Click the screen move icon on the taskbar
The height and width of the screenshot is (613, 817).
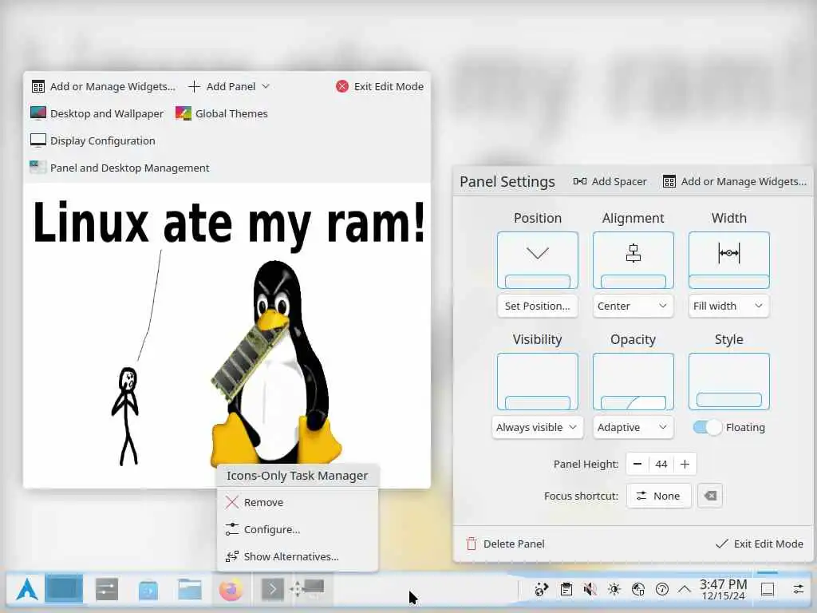[x=307, y=588]
